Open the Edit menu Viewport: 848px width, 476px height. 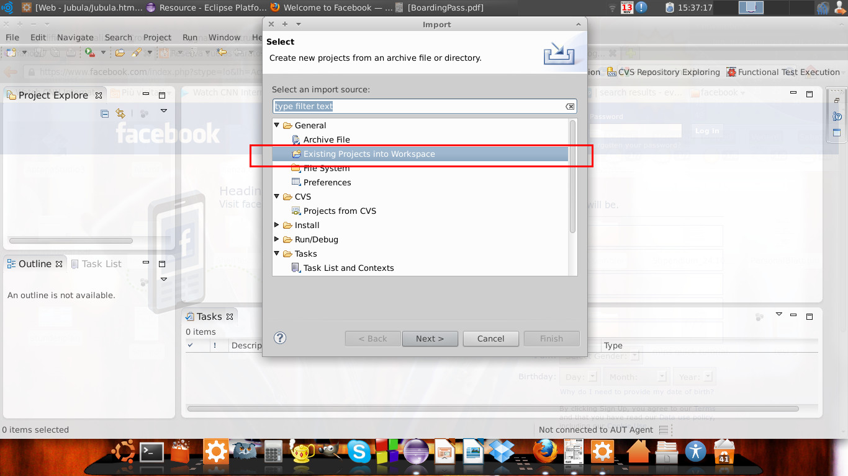point(38,37)
